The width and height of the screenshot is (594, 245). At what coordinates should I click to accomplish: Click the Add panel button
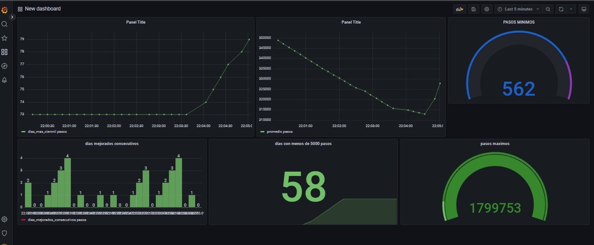pyautogui.click(x=459, y=9)
